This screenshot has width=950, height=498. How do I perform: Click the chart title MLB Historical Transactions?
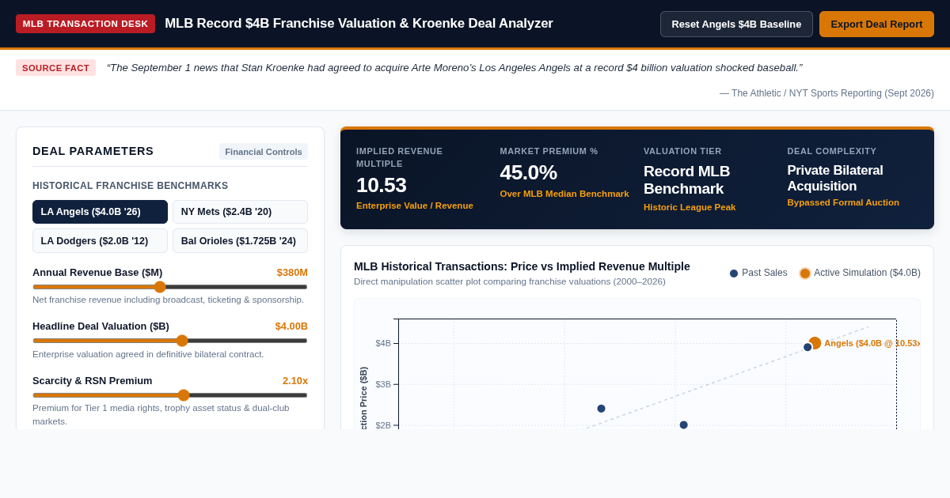[x=522, y=266]
